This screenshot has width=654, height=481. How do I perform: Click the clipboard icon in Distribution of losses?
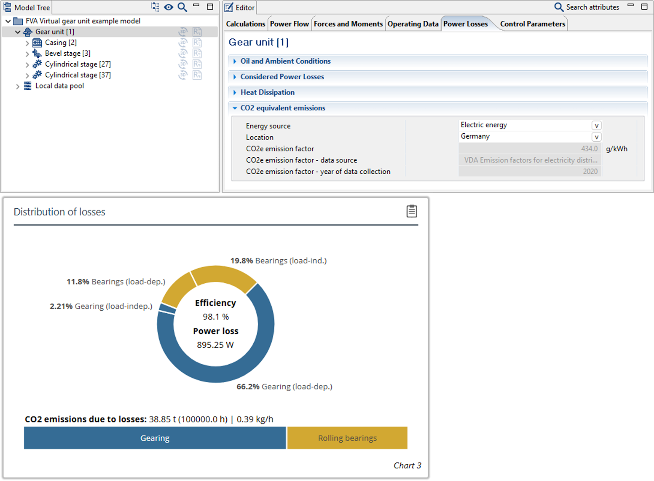pos(411,211)
